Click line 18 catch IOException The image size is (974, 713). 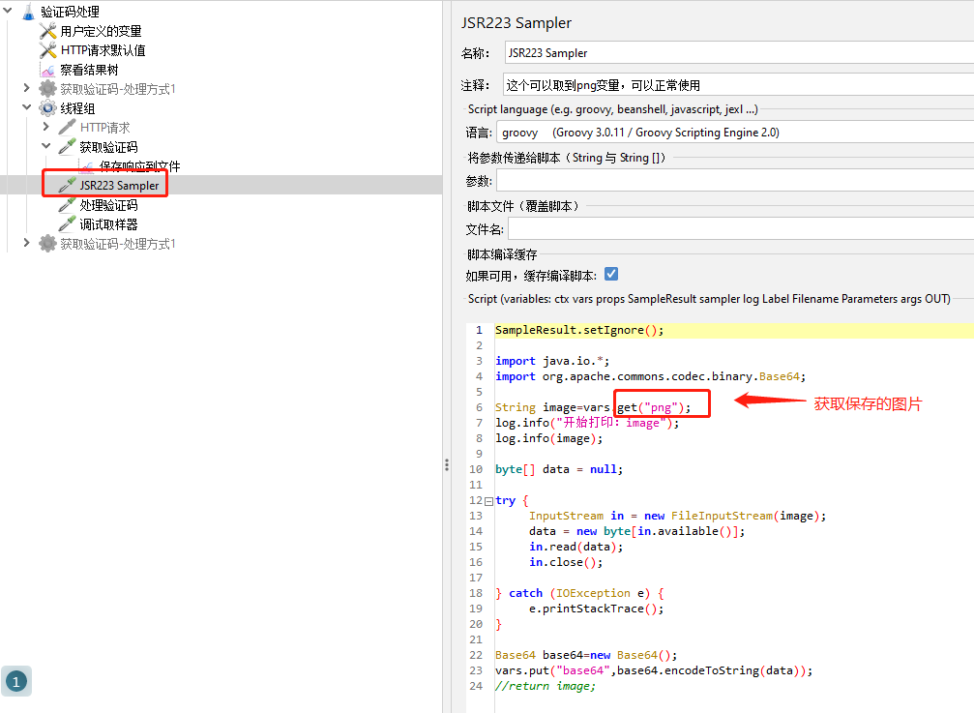(x=579, y=593)
